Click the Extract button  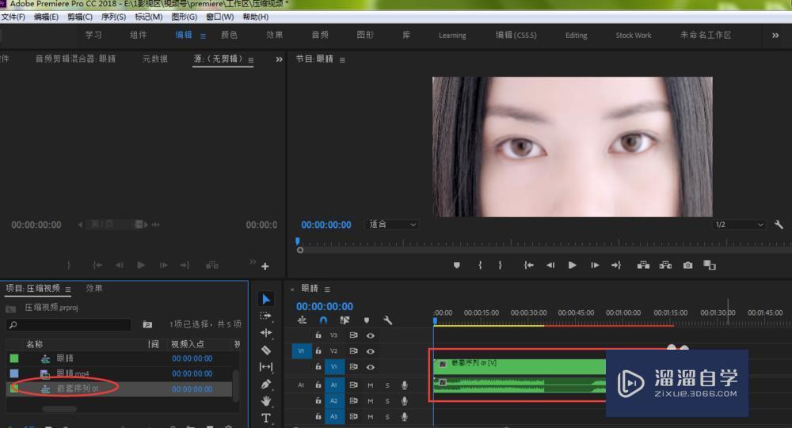pos(665,265)
